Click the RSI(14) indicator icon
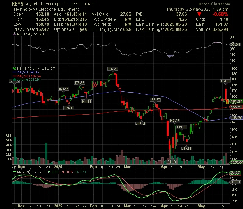Screen dimensions: 243x209 pos(15,34)
